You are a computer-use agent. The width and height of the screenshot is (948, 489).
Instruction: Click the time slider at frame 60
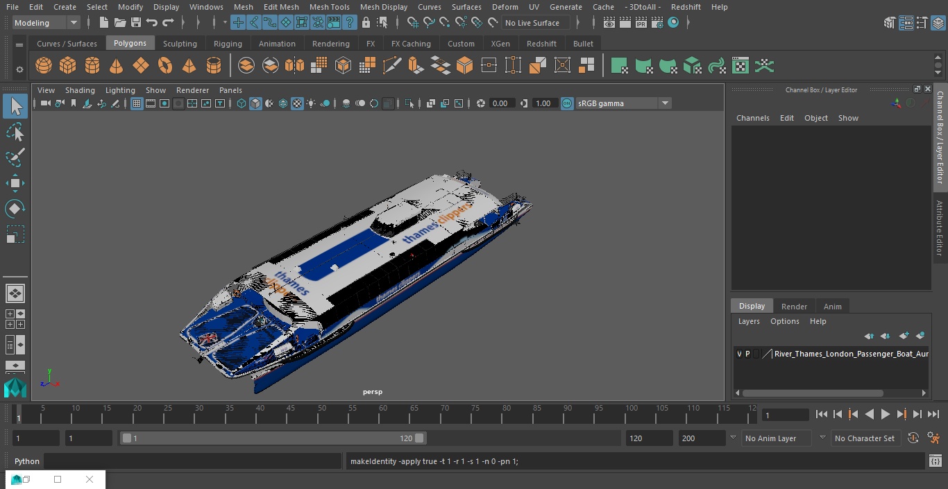point(384,414)
